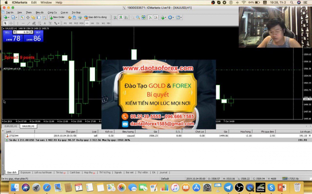The image size is (312, 194).
Task: Toggle the Giao dich tu dong auto-trading button
Action: click(95, 17)
